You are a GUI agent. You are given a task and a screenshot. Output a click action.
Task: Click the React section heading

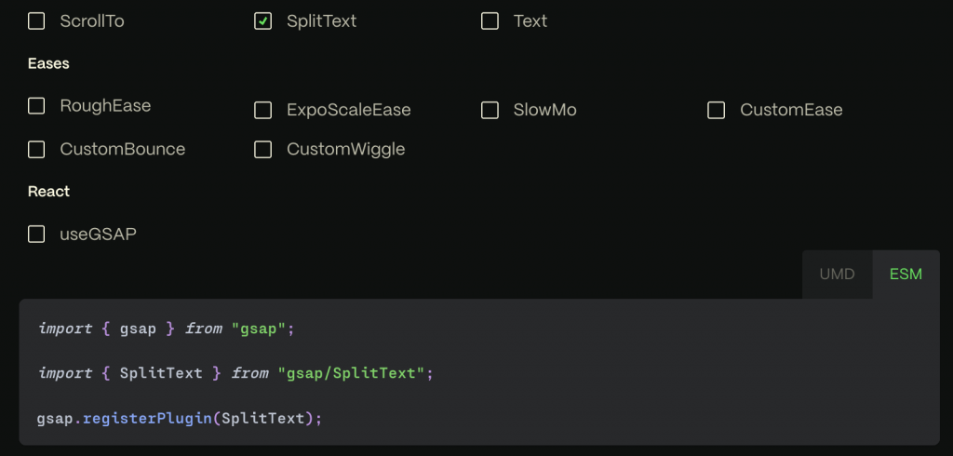49,192
